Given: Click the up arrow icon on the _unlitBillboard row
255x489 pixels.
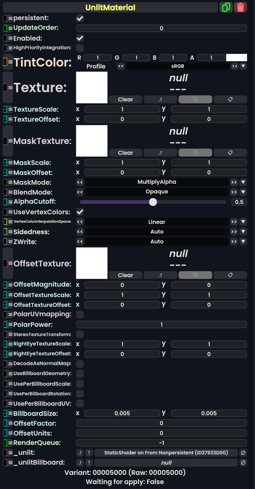Looking at the screenshot, I should 89,462.
